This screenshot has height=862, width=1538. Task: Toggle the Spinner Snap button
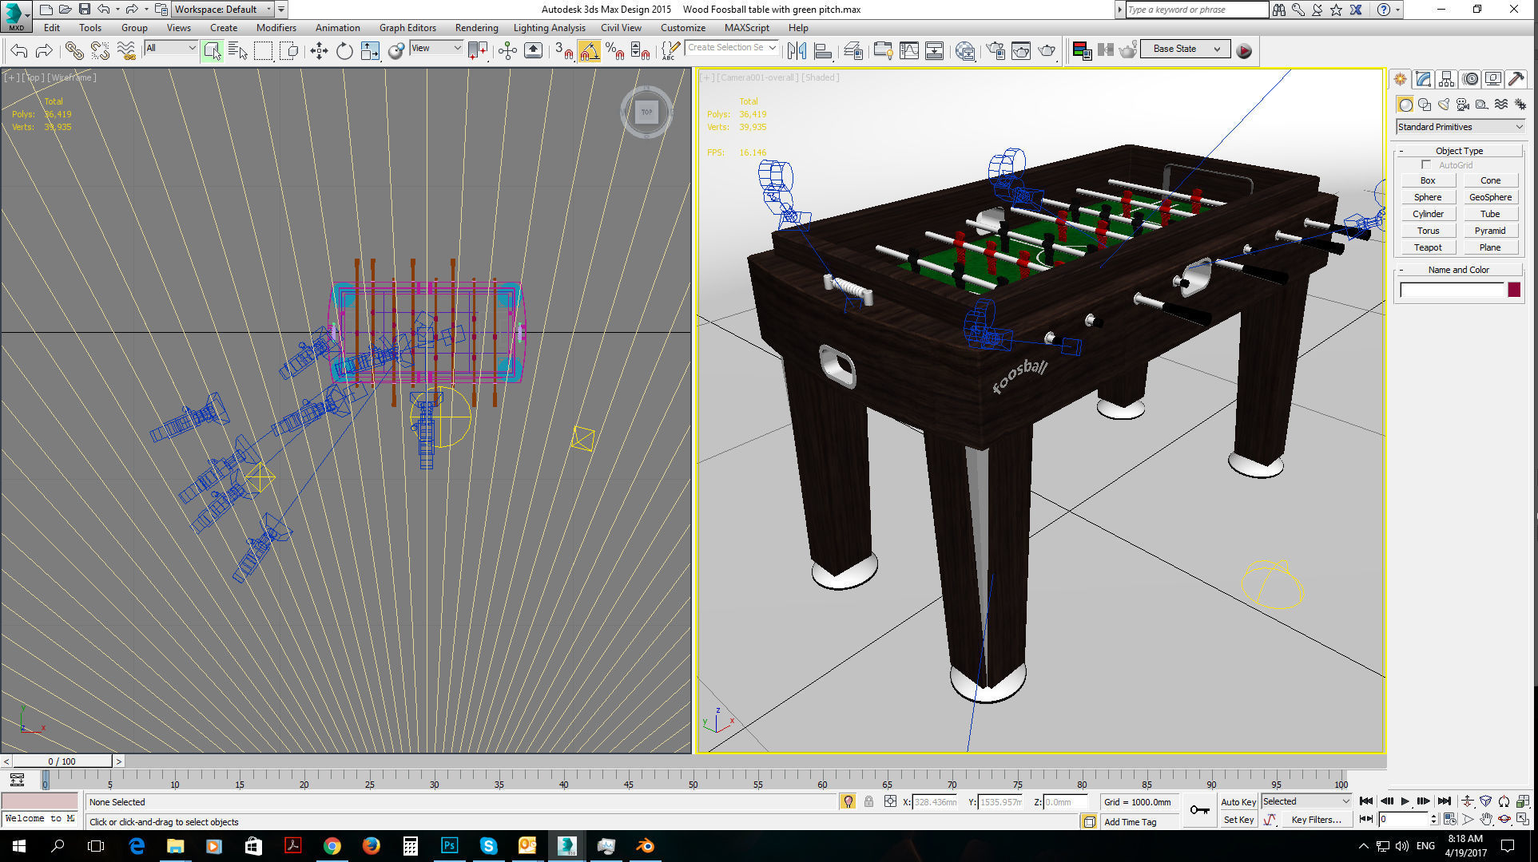click(x=641, y=51)
